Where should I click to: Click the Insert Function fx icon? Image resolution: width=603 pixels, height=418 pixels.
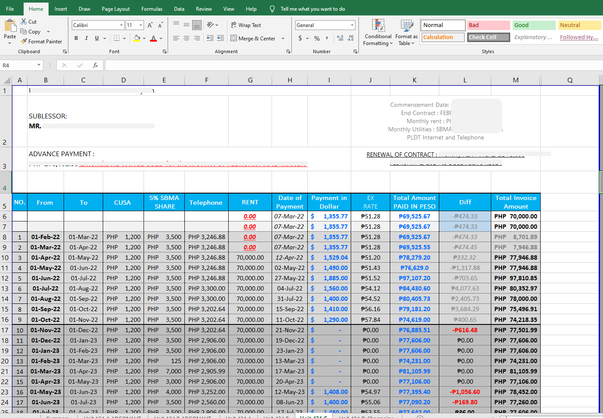[x=95, y=65]
